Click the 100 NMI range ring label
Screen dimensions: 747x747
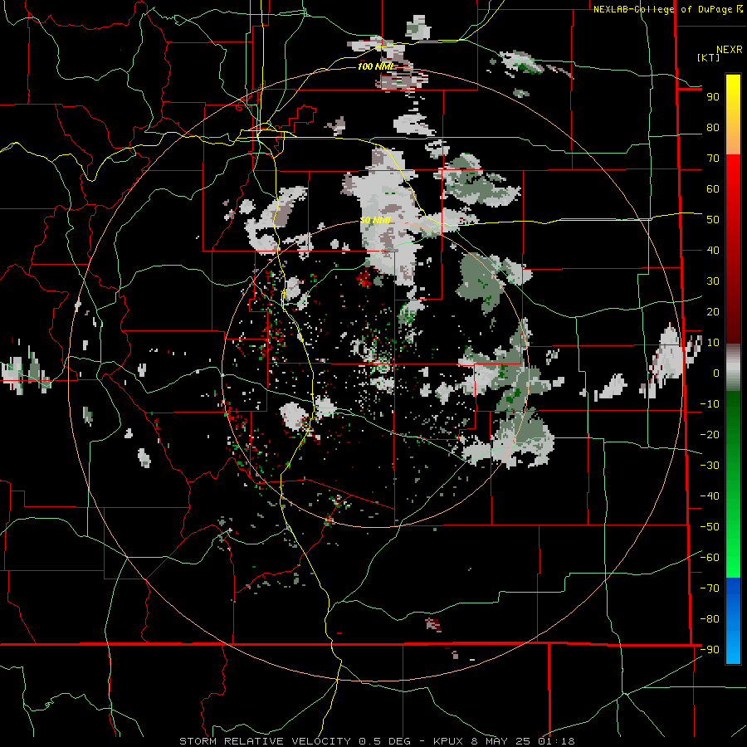(x=376, y=66)
